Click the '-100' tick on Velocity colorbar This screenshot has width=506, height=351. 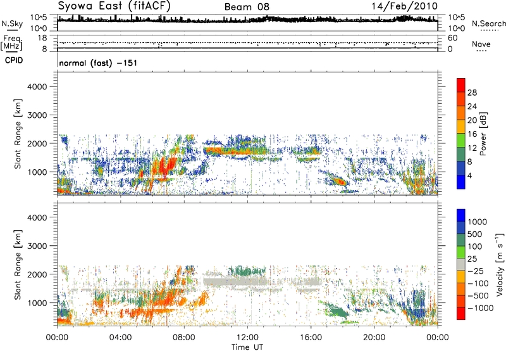coord(478,283)
